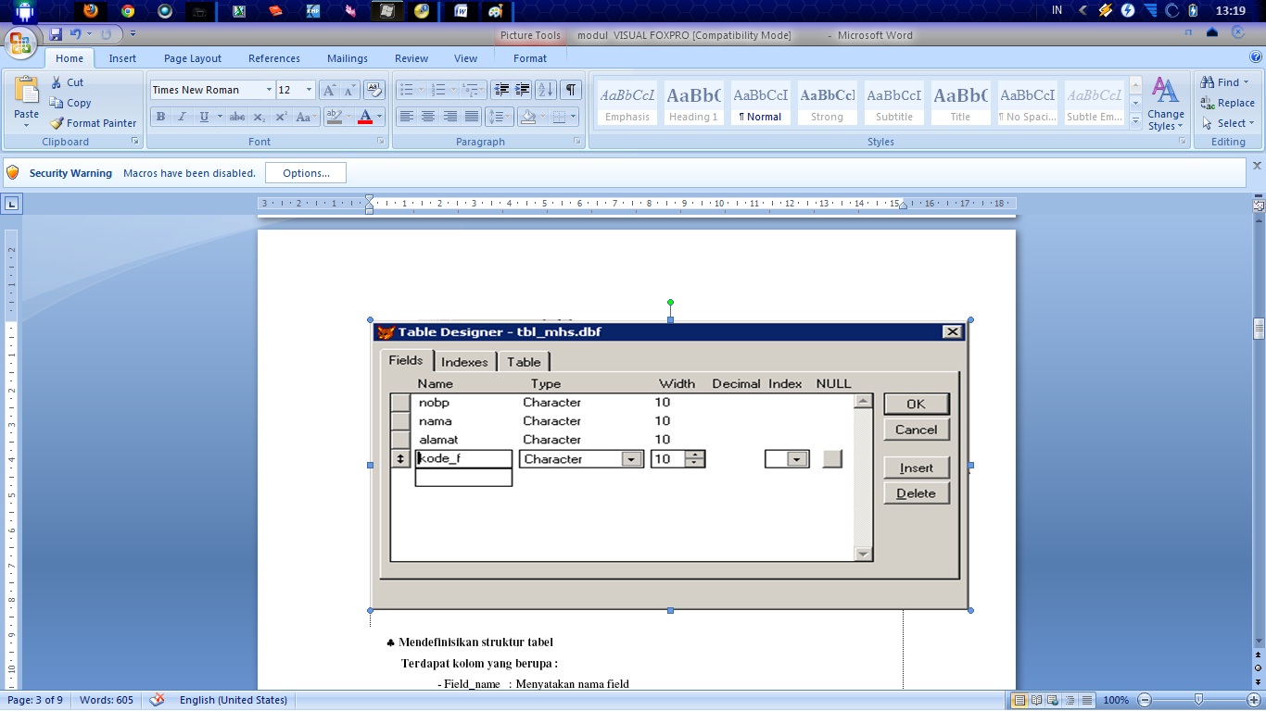This screenshot has height=711, width=1266.
Task: Expand the Change Styles dropdown
Action: pyautogui.click(x=1166, y=103)
